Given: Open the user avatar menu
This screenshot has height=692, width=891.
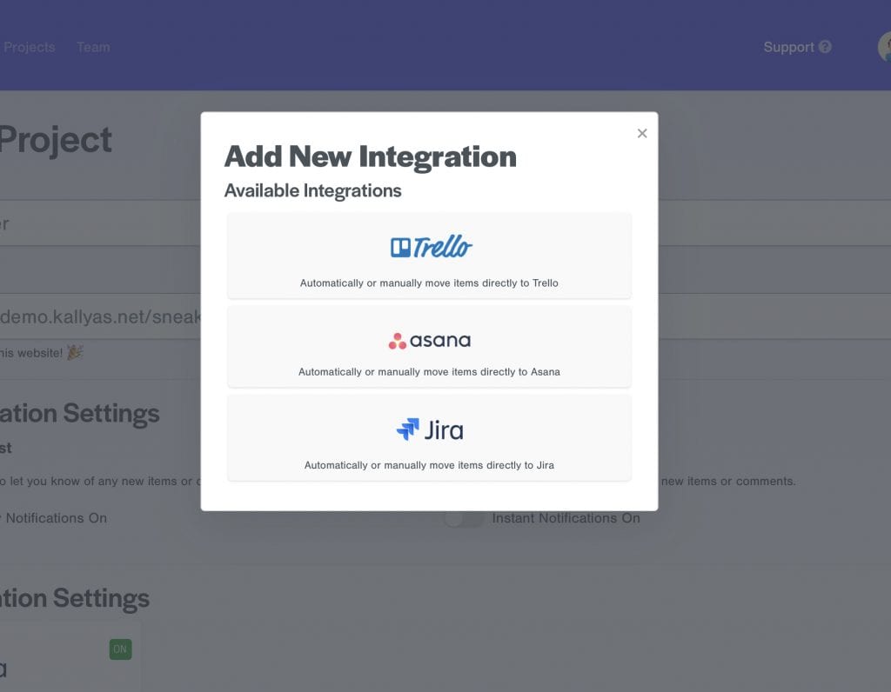Looking at the screenshot, I should click(884, 47).
